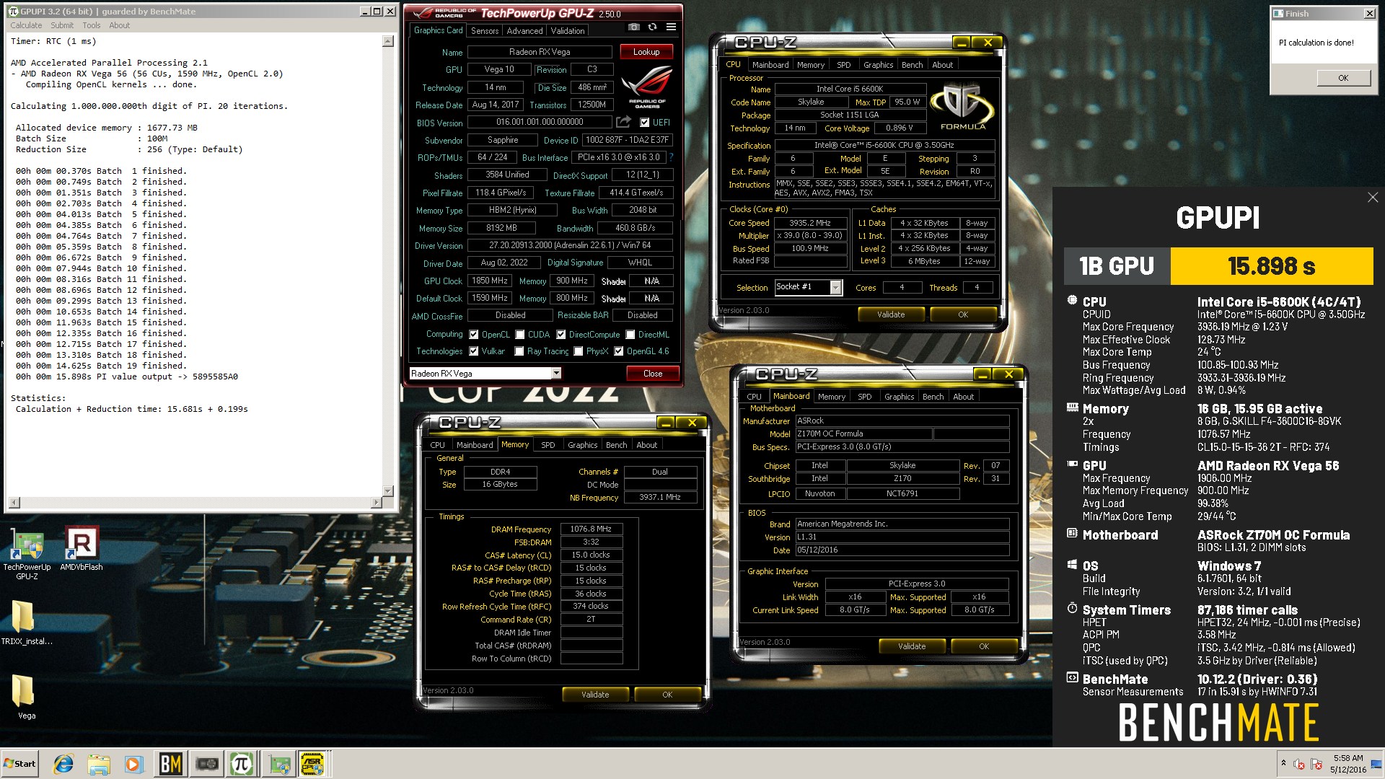Switch to BenchMate via the BM taskbar icon
Screen dimensions: 1385x779
pyautogui.click(x=170, y=764)
